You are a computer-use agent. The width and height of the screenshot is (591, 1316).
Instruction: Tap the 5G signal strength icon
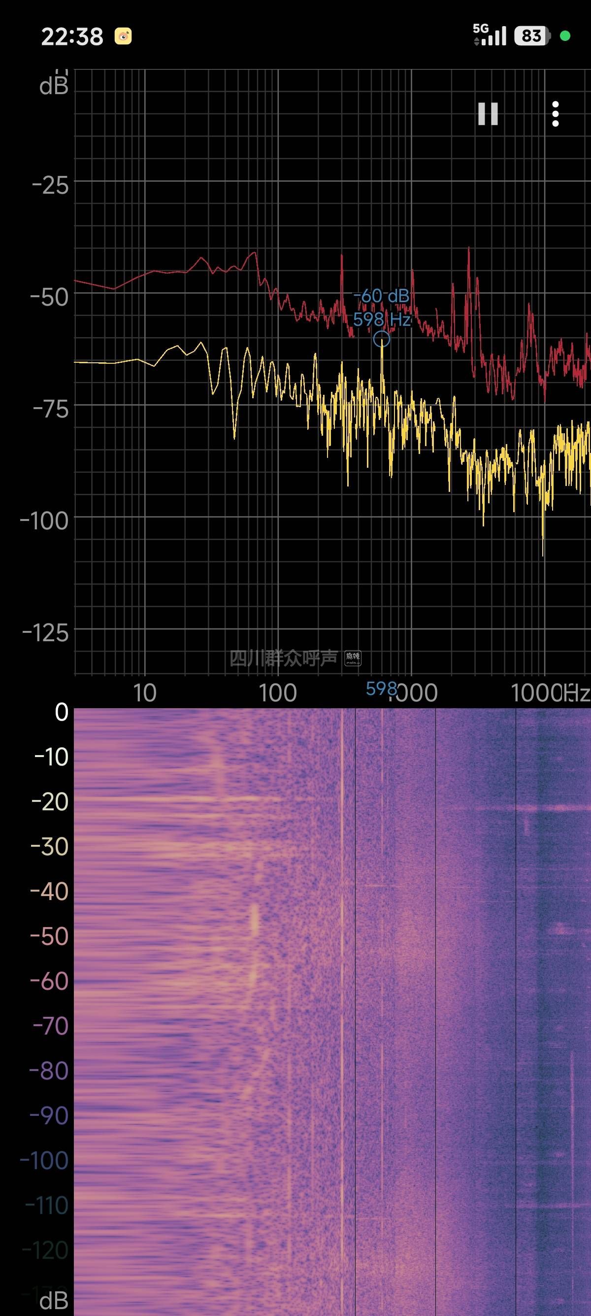489,35
